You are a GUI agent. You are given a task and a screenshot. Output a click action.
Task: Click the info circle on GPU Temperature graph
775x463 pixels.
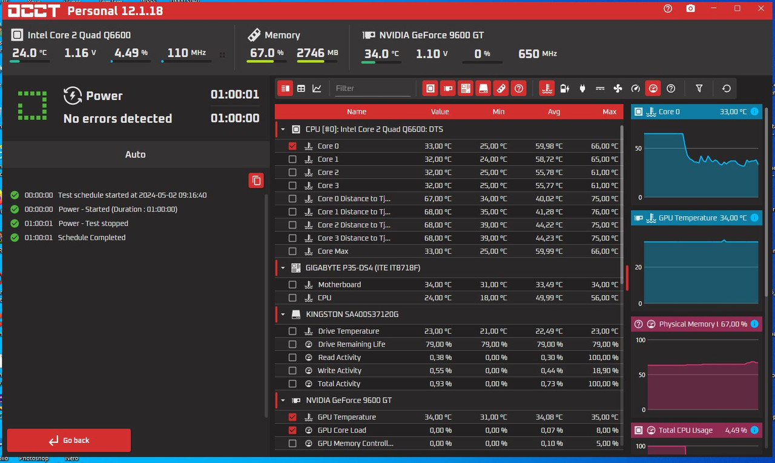(x=754, y=218)
